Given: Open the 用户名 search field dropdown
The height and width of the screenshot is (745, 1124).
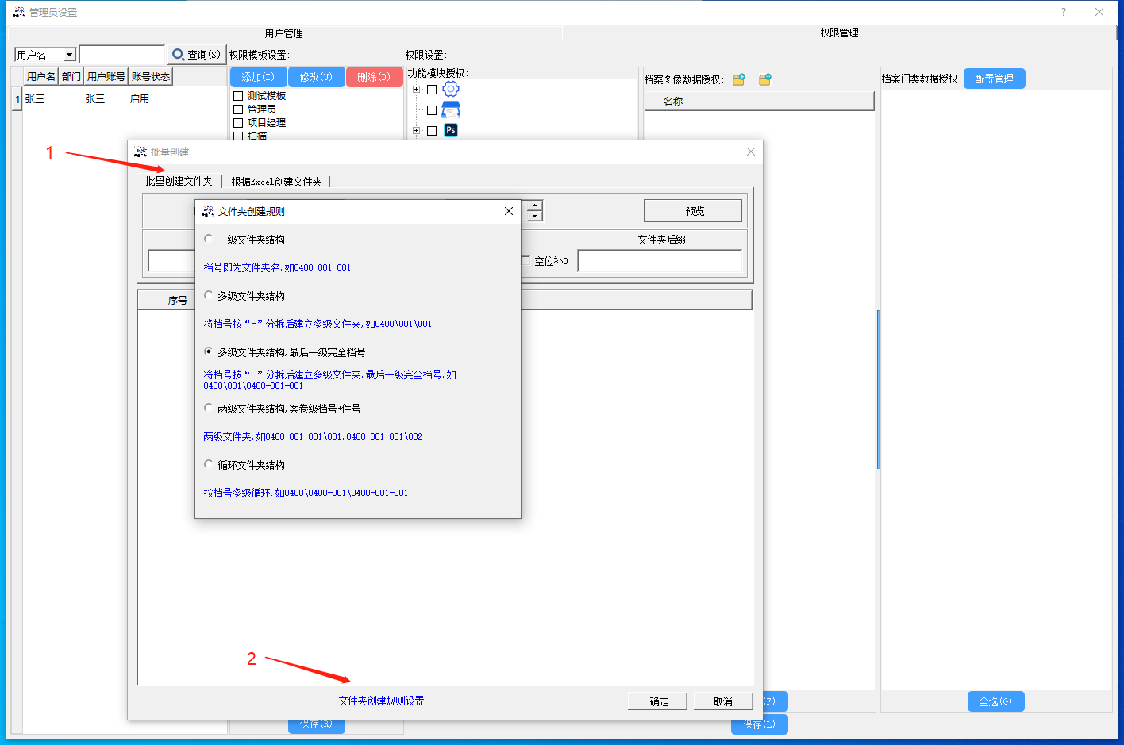Looking at the screenshot, I should point(69,55).
